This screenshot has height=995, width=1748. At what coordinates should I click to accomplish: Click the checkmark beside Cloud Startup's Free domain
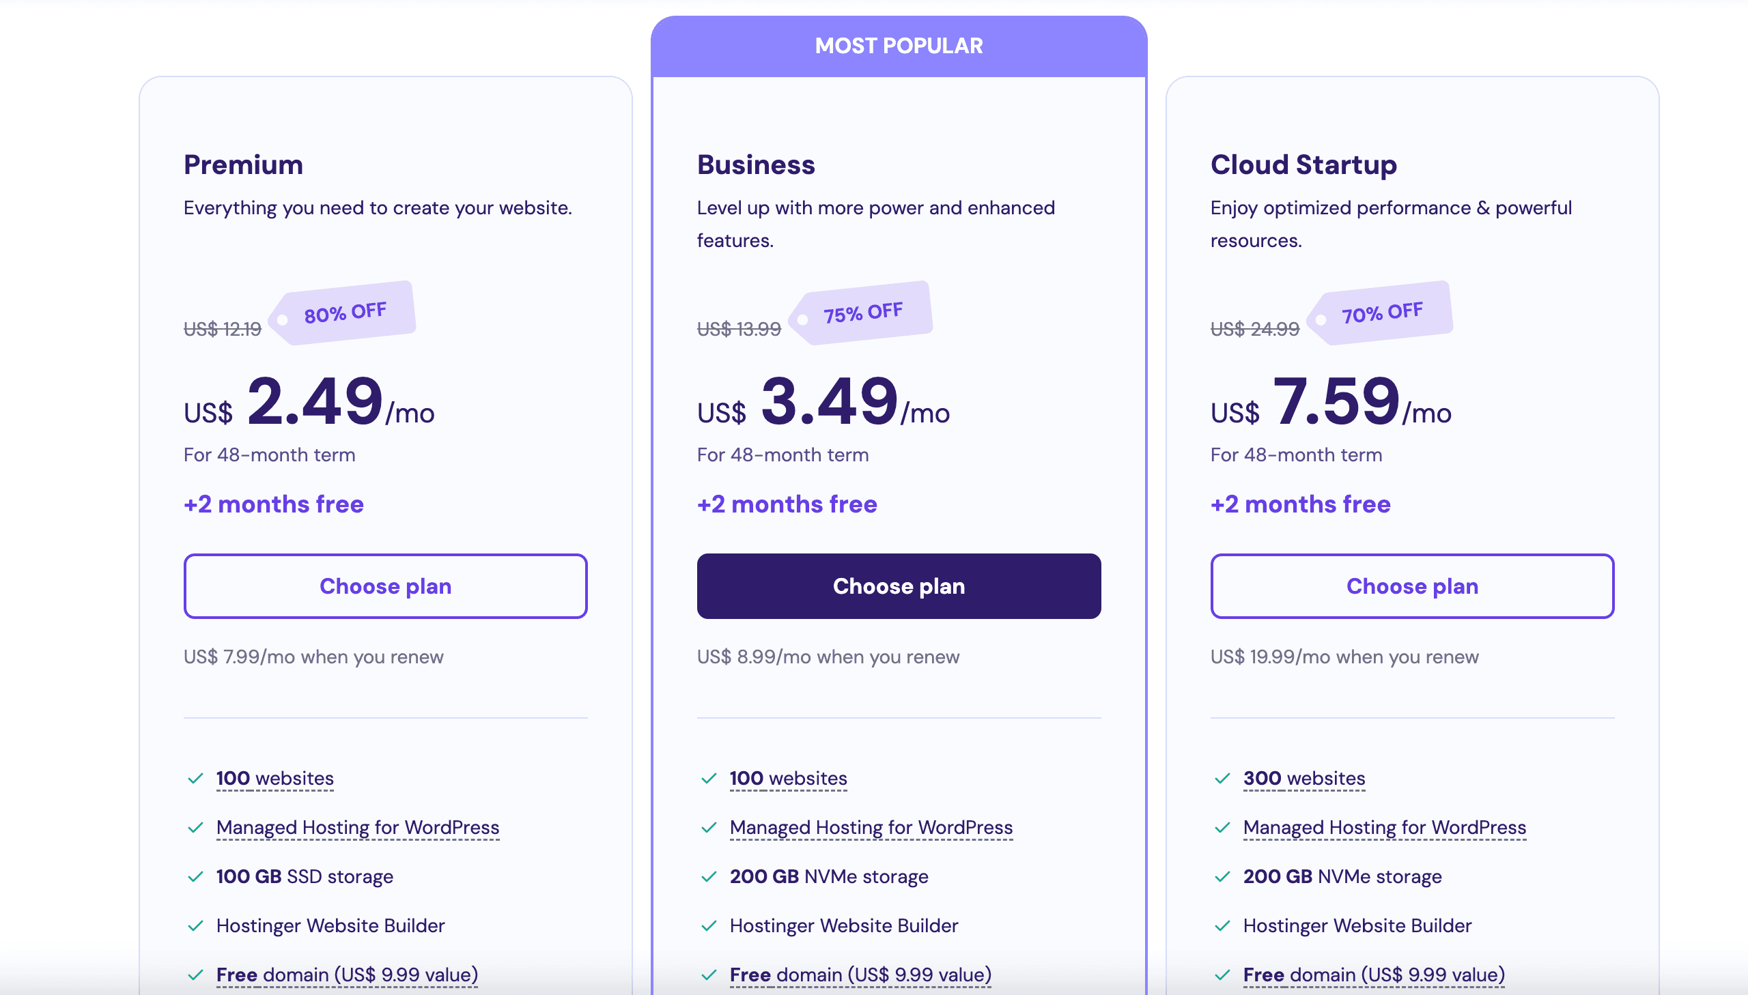(x=1222, y=975)
